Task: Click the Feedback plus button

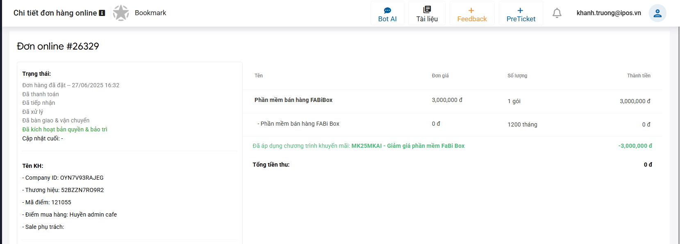Action: [472, 14]
